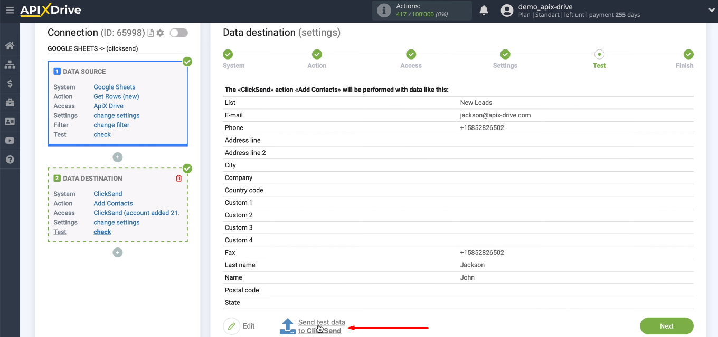
Task: Click the Fax number value
Action: (x=482, y=253)
